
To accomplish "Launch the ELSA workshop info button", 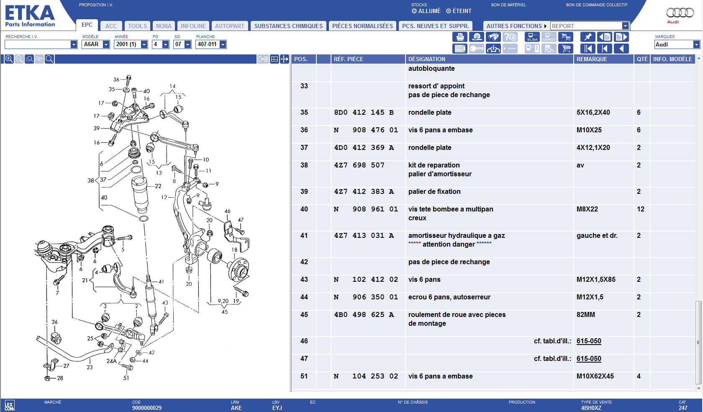I will tap(532, 37).
